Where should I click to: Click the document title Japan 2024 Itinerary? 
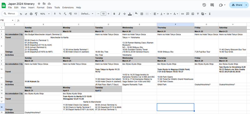[x=21, y=4]
